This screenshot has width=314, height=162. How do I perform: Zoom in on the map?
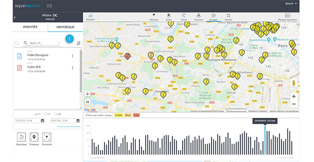pyautogui.click(x=294, y=97)
